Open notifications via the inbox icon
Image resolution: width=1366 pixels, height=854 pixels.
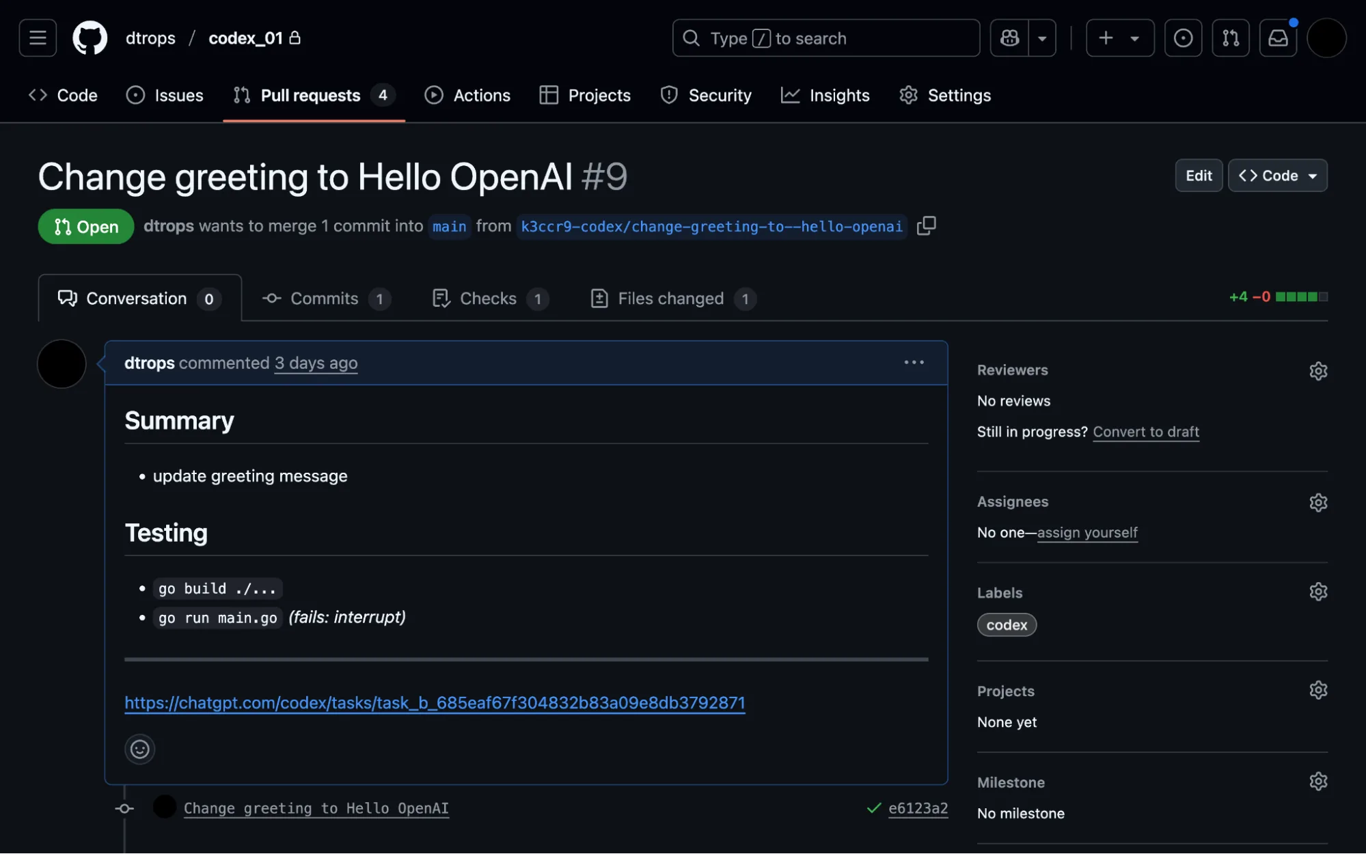(x=1278, y=38)
